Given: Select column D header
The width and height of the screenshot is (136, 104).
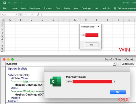Looking at the screenshot, I should (x=42, y=20).
